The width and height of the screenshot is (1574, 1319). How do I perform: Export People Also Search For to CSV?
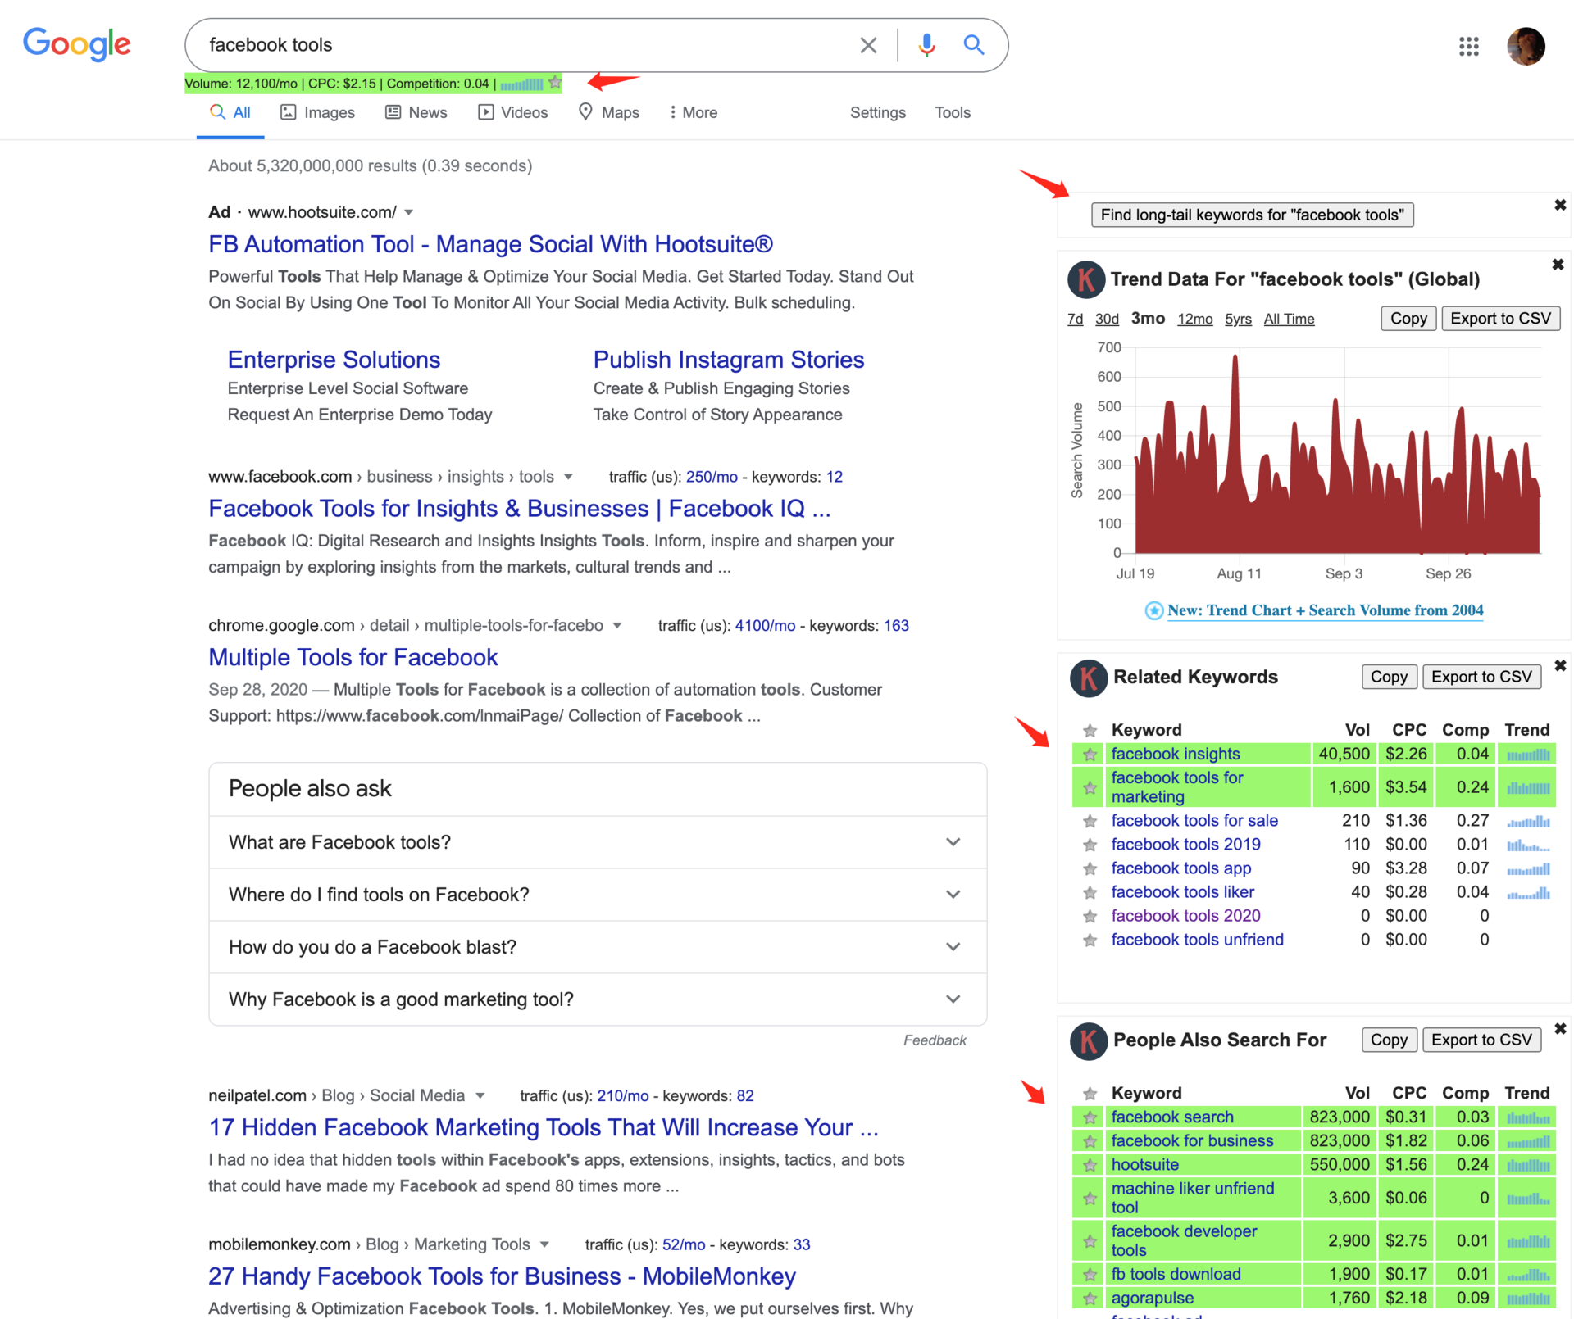point(1481,1040)
